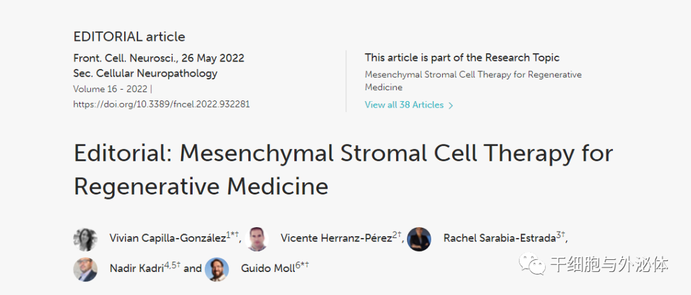Open the article DOI link
Image resolution: width=691 pixels, height=295 pixels.
point(161,104)
